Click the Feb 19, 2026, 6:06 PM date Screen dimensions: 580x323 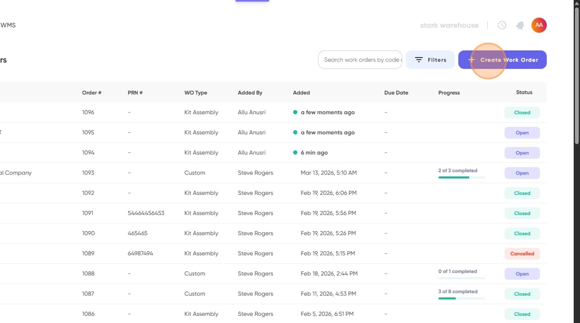(328, 193)
